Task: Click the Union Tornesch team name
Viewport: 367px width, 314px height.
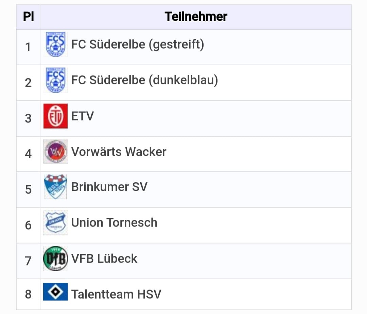Action: click(x=114, y=222)
